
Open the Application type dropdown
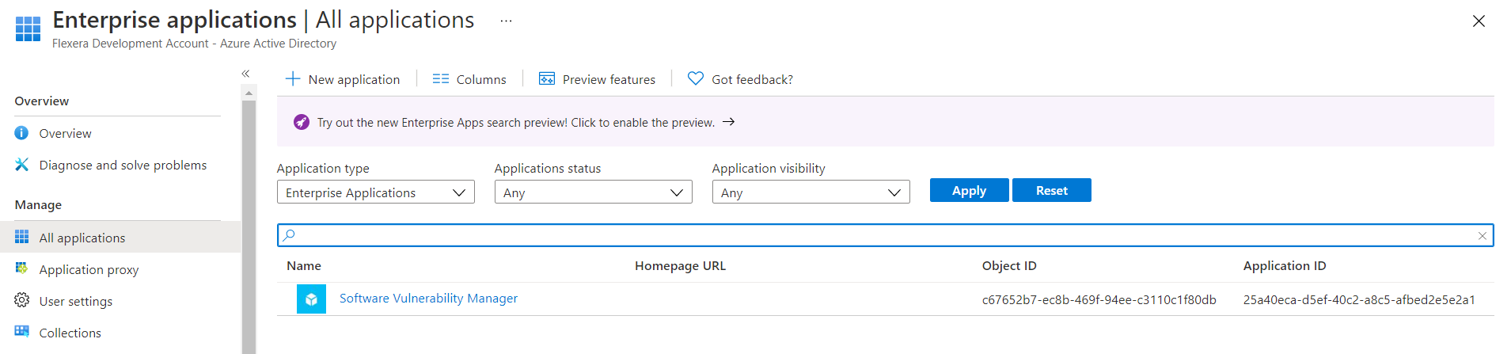375,192
